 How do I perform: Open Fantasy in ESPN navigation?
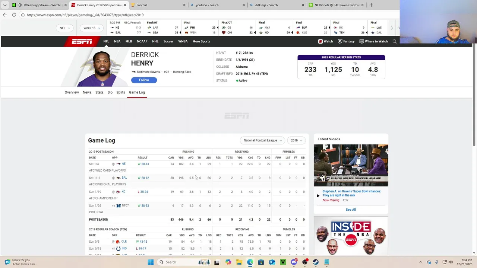coord(346,41)
